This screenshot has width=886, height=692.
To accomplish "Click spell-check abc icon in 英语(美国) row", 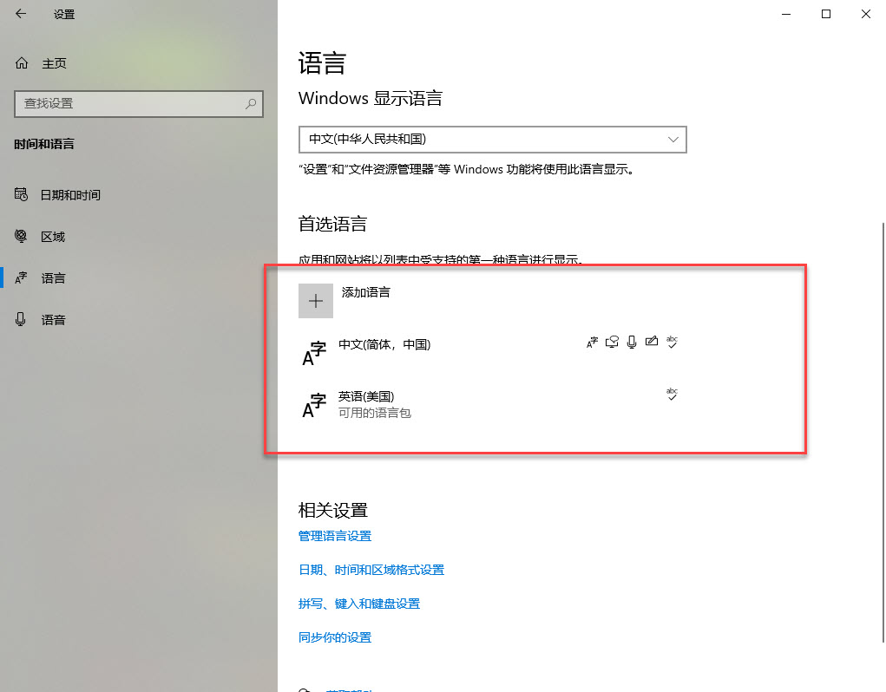I will tap(672, 394).
